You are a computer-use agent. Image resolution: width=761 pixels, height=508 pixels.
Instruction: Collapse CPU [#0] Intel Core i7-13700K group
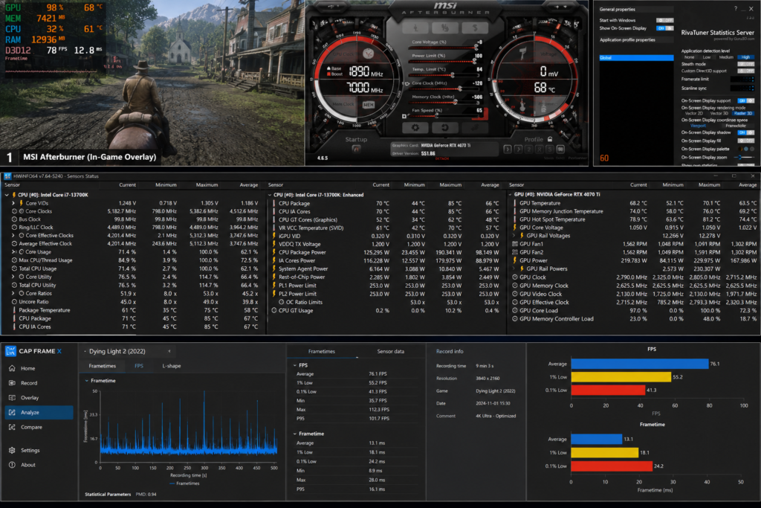(7, 195)
